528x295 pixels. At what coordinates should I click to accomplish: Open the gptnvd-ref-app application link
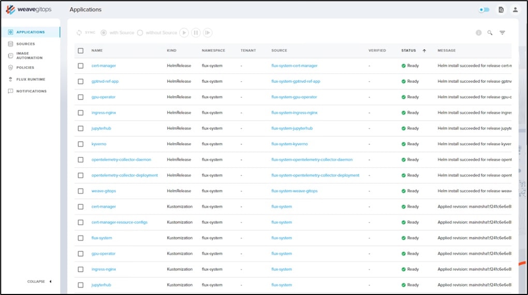(105, 81)
